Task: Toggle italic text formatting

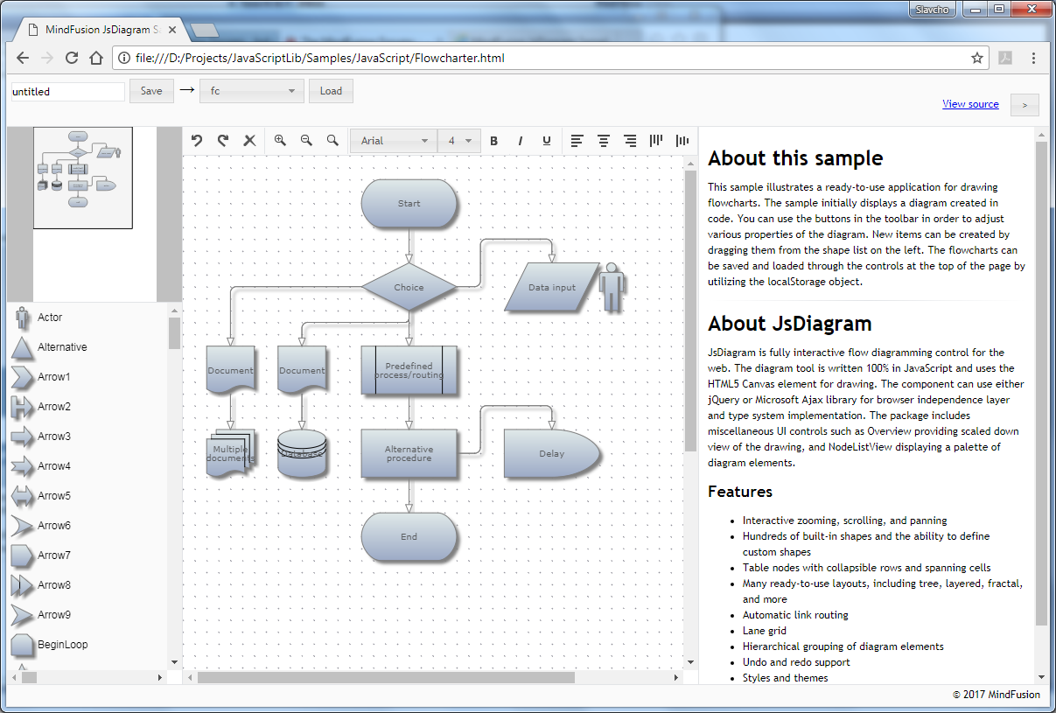Action: 520,141
